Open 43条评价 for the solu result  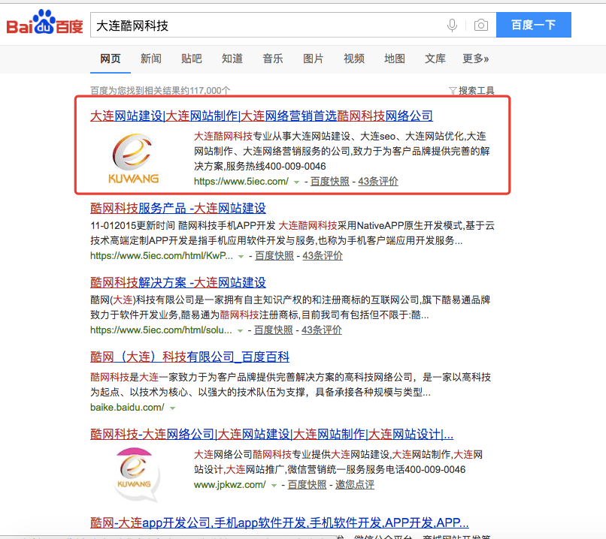322,330
